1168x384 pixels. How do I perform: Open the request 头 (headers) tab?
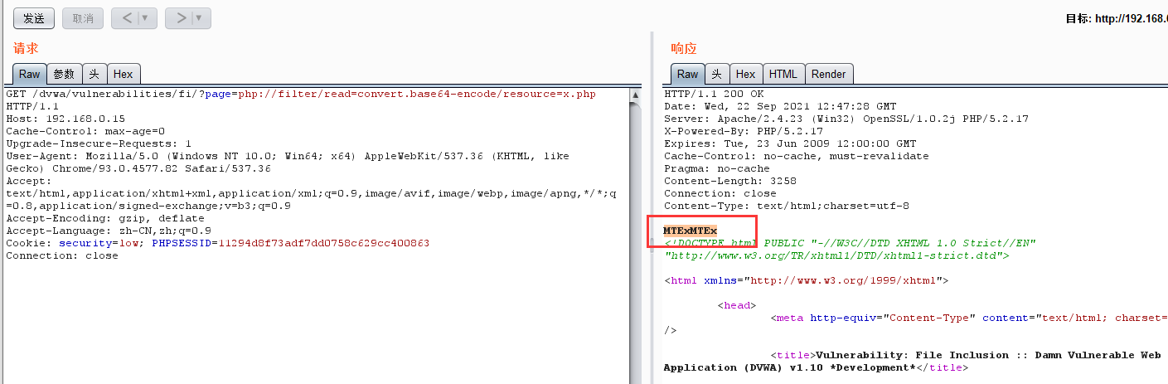pos(94,74)
